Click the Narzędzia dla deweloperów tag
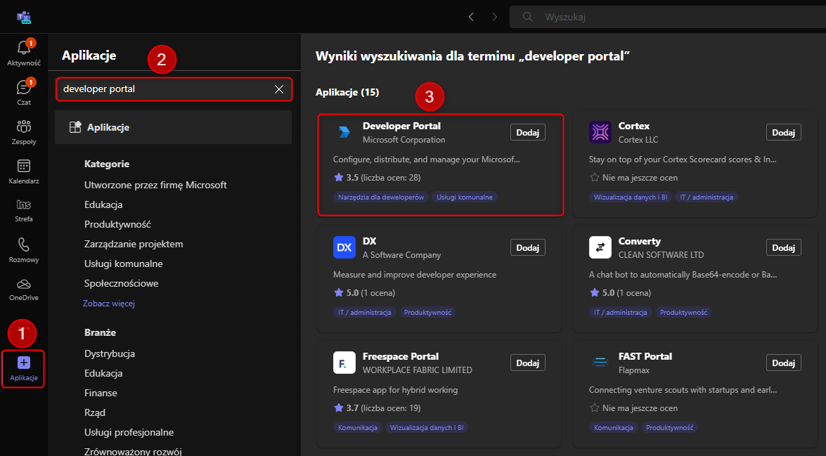Viewport: 826px width, 456px height. (380, 197)
